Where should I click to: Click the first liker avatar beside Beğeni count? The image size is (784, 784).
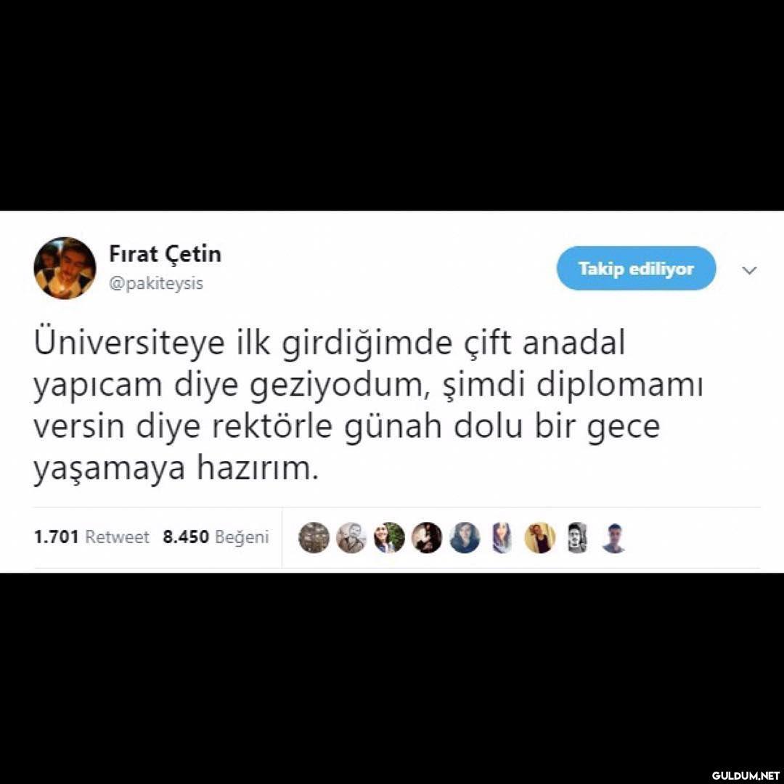314,537
